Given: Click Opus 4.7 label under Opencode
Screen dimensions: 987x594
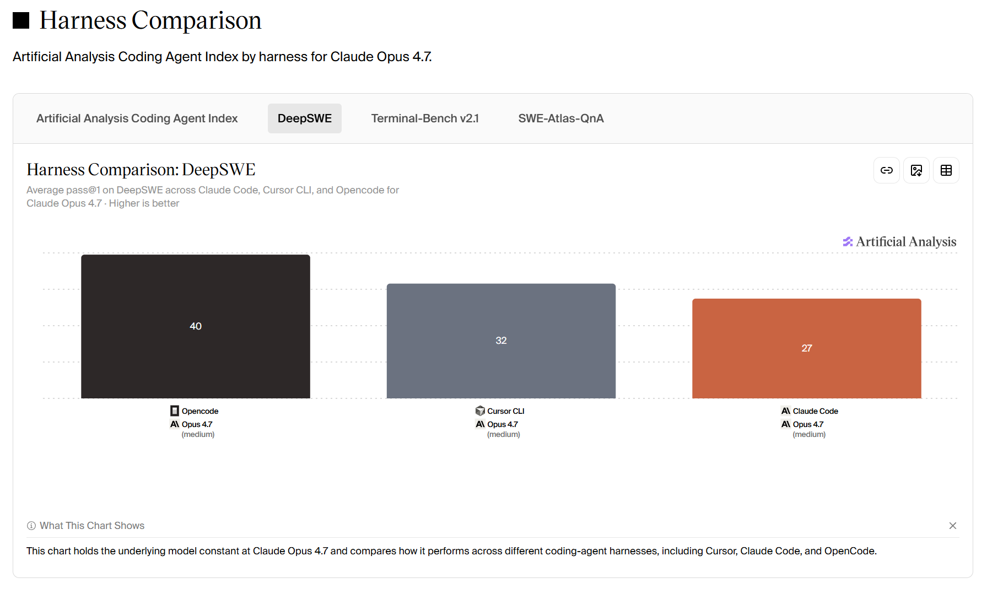Looking at the screenshot, I should pyautogui.click(x=197, y=424).
